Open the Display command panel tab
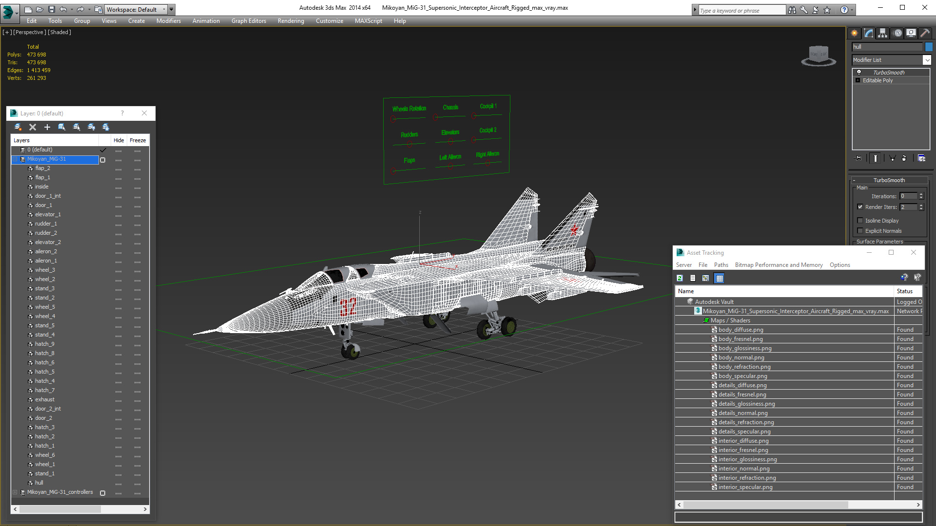Viewport: 936px width, 526px height. [x=911, y=33]
